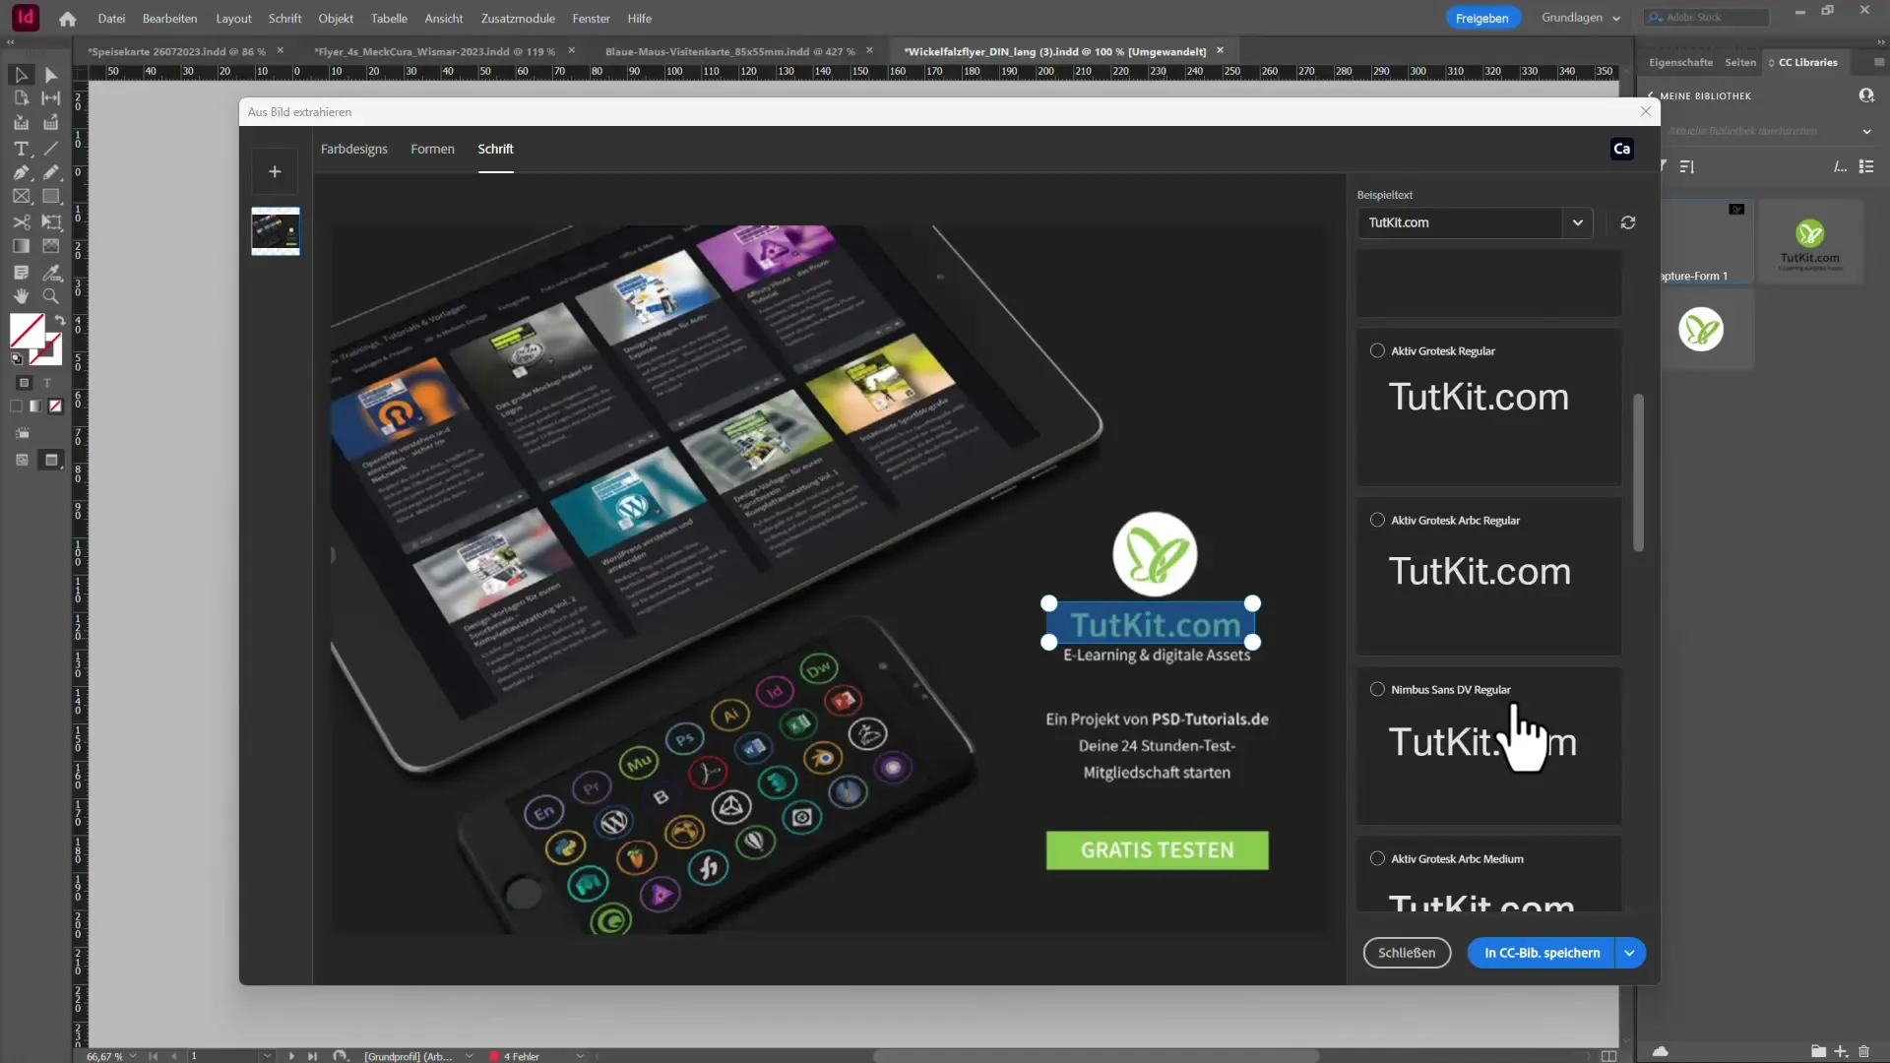Apply None to fill or stroke
Screen dimensions: 1890x1063
coord(55,406)
